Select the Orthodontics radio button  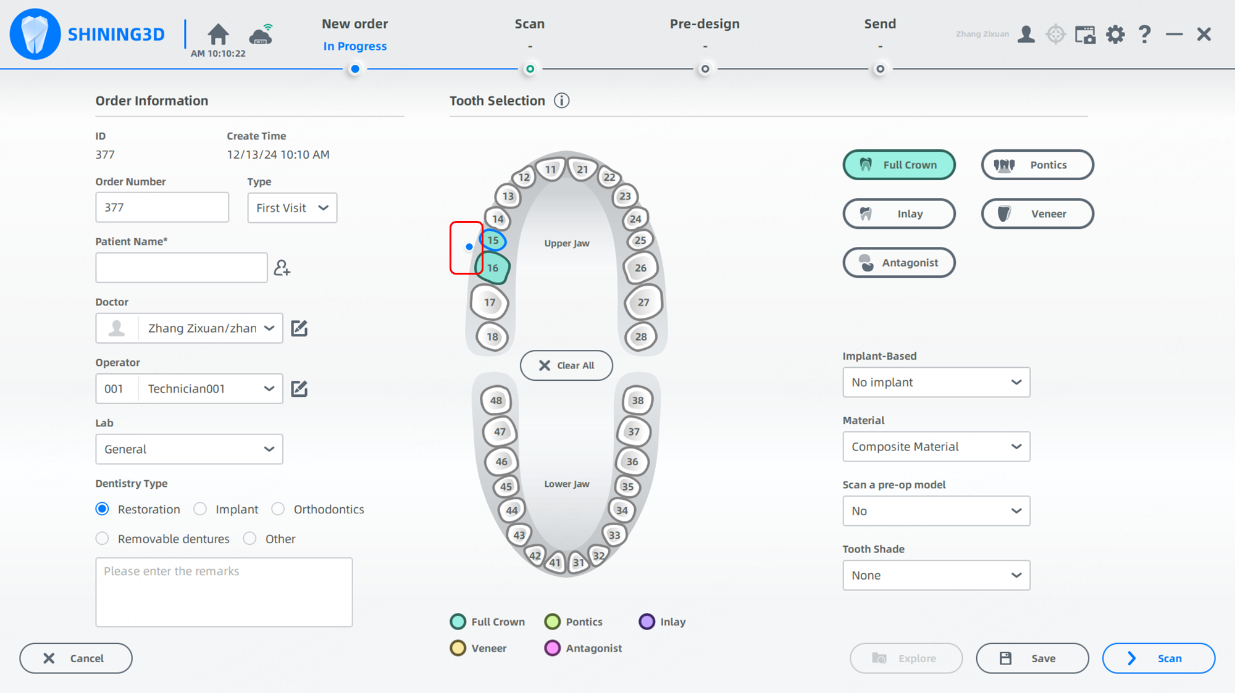click(x=278, y=509)
